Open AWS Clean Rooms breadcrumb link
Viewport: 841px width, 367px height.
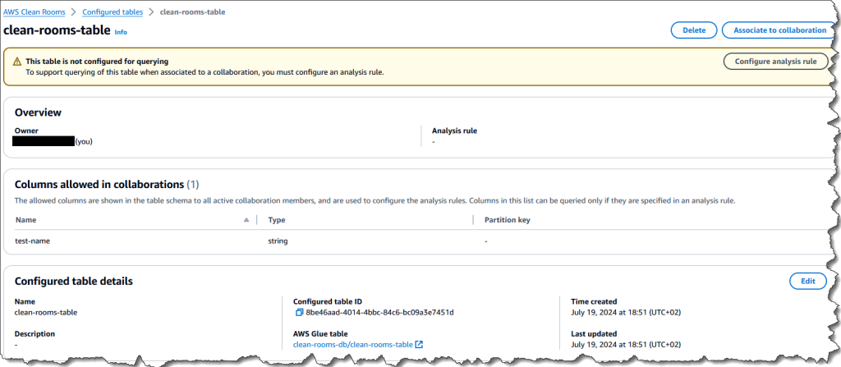pos(33,11)
